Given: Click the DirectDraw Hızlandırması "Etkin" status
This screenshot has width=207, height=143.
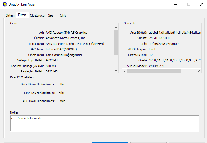Looking at the screenshot, I should pos(62,84).
